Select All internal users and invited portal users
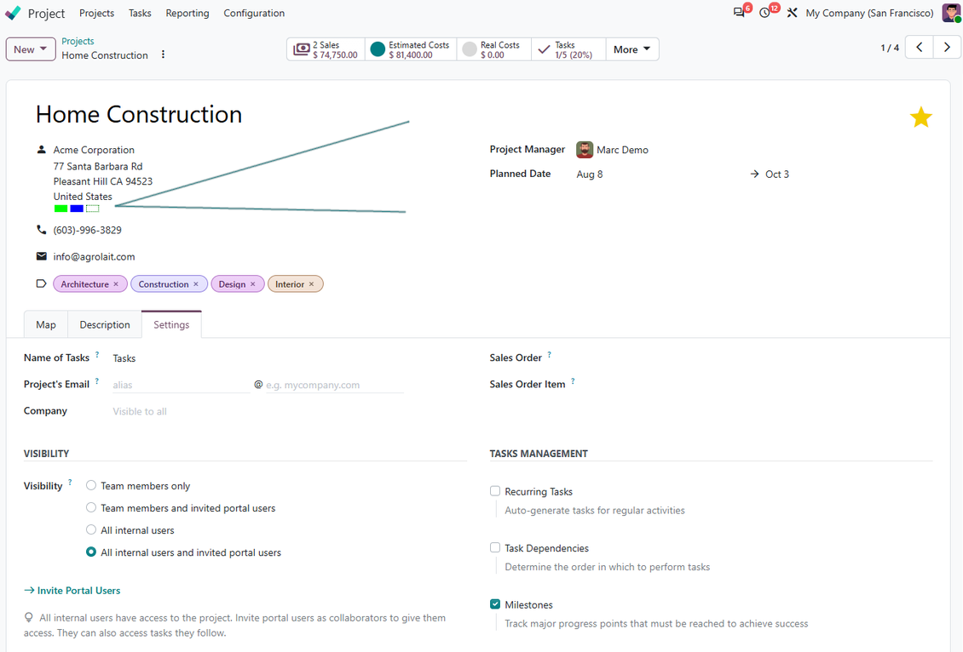 [91, 552]
